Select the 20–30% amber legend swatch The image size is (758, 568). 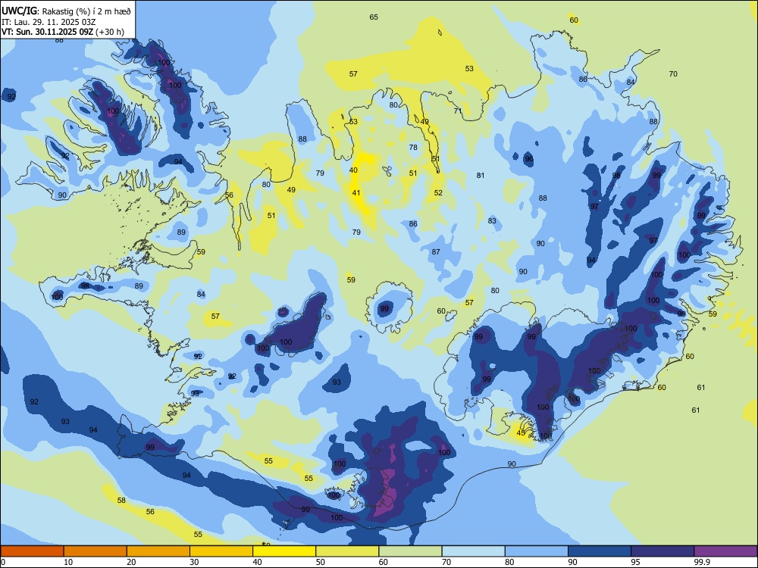[x=158, y=551]
